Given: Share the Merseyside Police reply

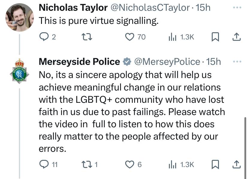Looking at the screenshot, I should pyautogui.click(x=237, y=164).
